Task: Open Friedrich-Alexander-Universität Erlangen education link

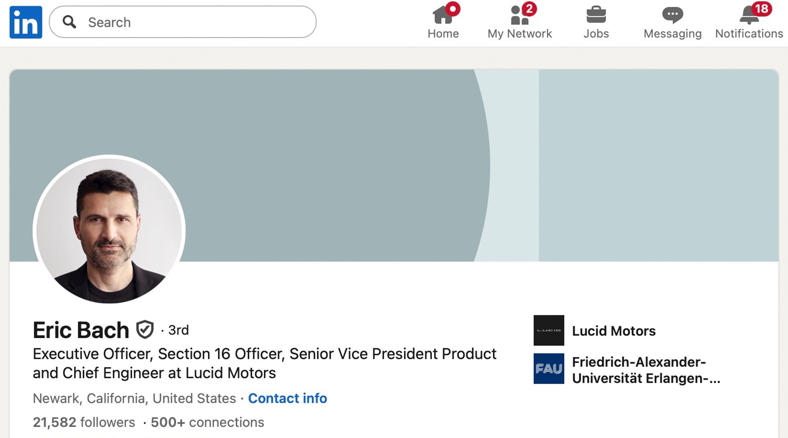Action: point(646,370)
